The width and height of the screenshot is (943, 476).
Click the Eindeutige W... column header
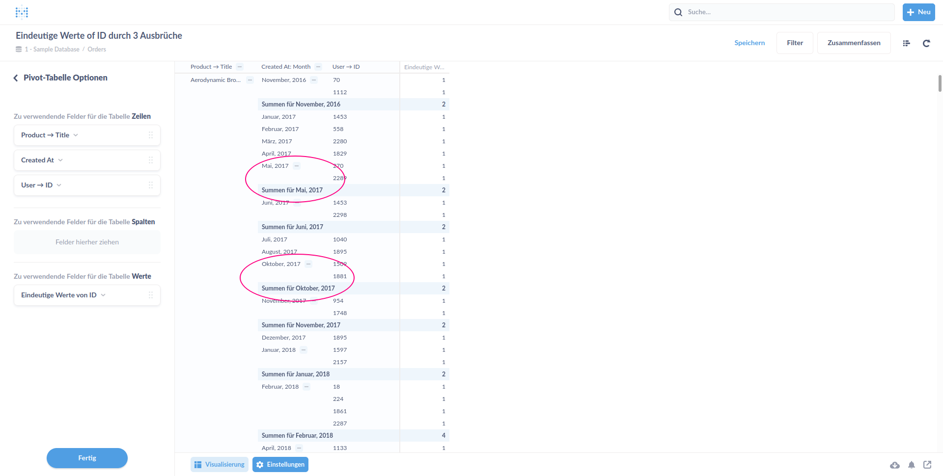click(x=424, y=67)
